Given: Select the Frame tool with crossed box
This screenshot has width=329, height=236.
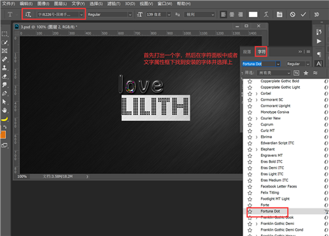Looking at the screenshot, I should pyautogui.click(x=5, y=51).
